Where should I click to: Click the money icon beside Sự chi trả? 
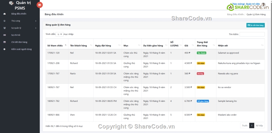point(4,35)
